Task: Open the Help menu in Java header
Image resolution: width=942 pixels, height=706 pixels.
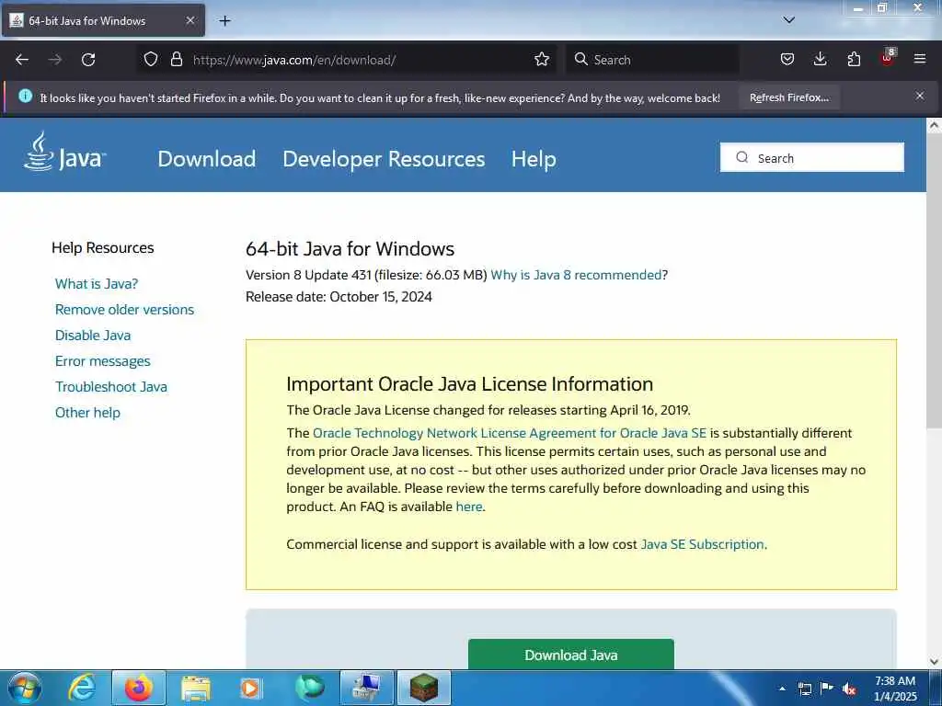Action: 534,159
